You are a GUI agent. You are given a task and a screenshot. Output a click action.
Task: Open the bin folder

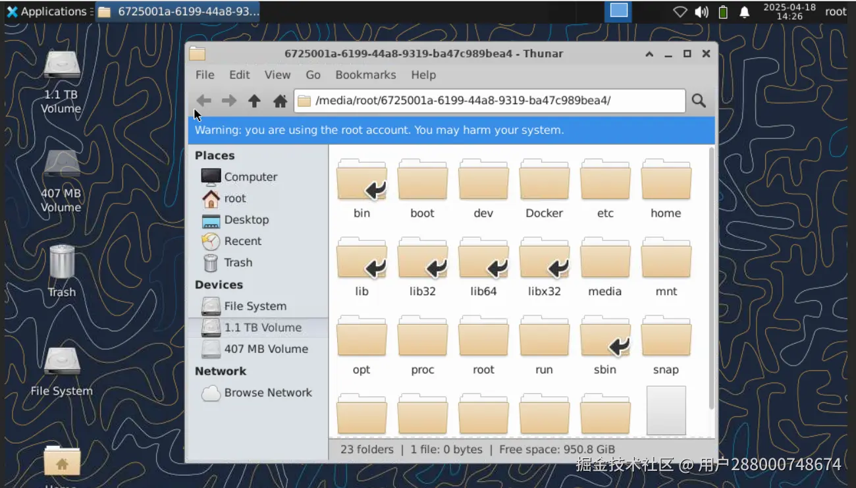(361, 189)
